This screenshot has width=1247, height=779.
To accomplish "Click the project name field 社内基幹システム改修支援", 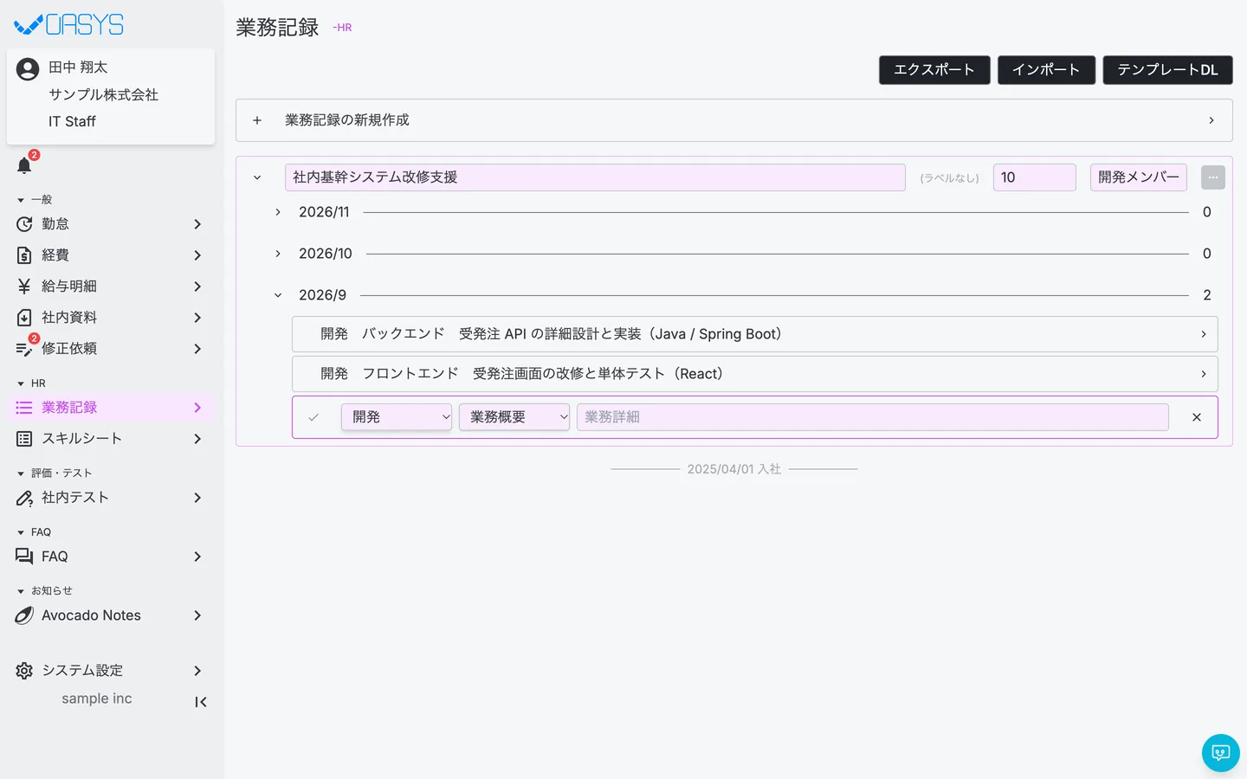I will 595,177.
